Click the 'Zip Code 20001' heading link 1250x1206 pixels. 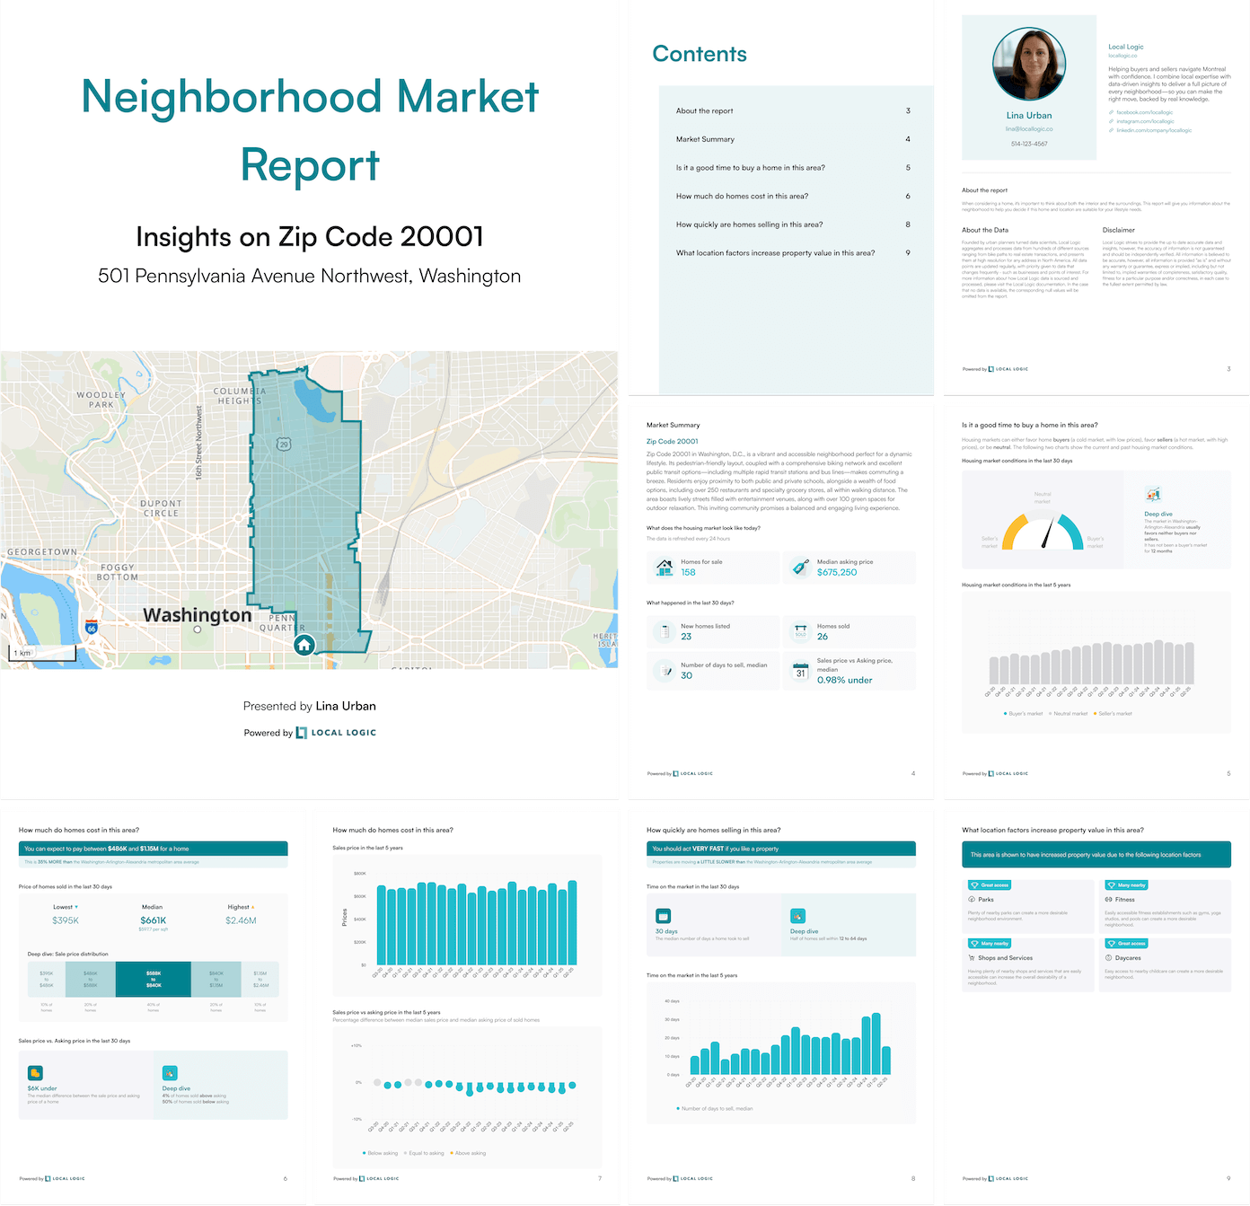(672, 441)
